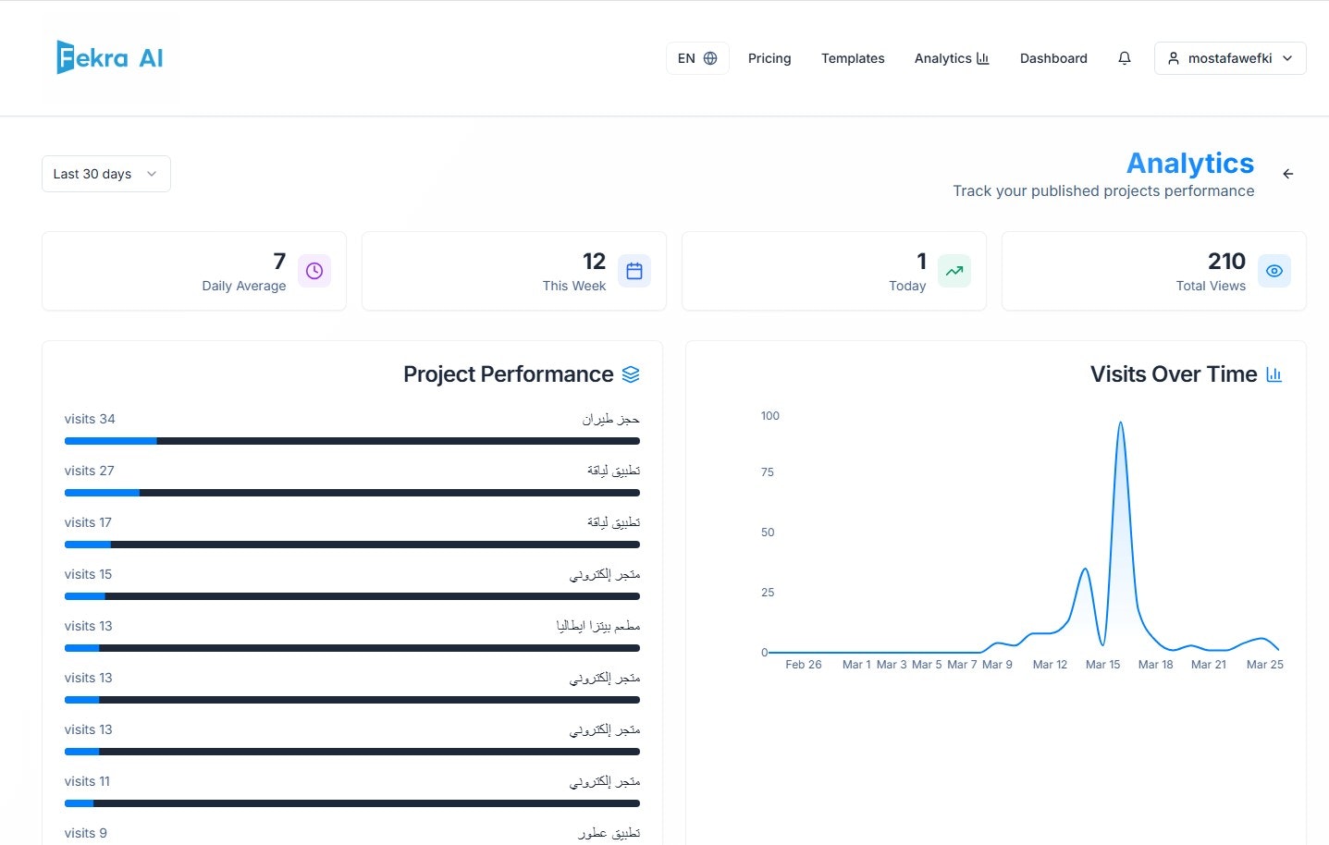Image resolution: width=1329 pixels, height=845 pixels.
Task: Click the back arrow beside Analytics heading
Action: (x=1287, y=174)
